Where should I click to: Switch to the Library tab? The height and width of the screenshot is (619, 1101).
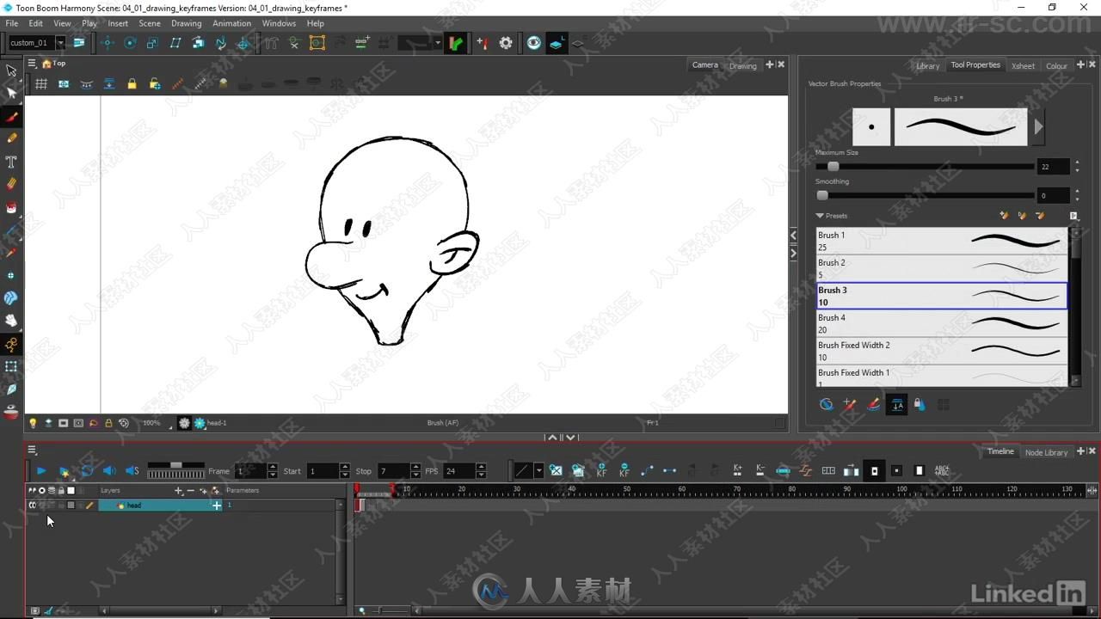point(927,65)
